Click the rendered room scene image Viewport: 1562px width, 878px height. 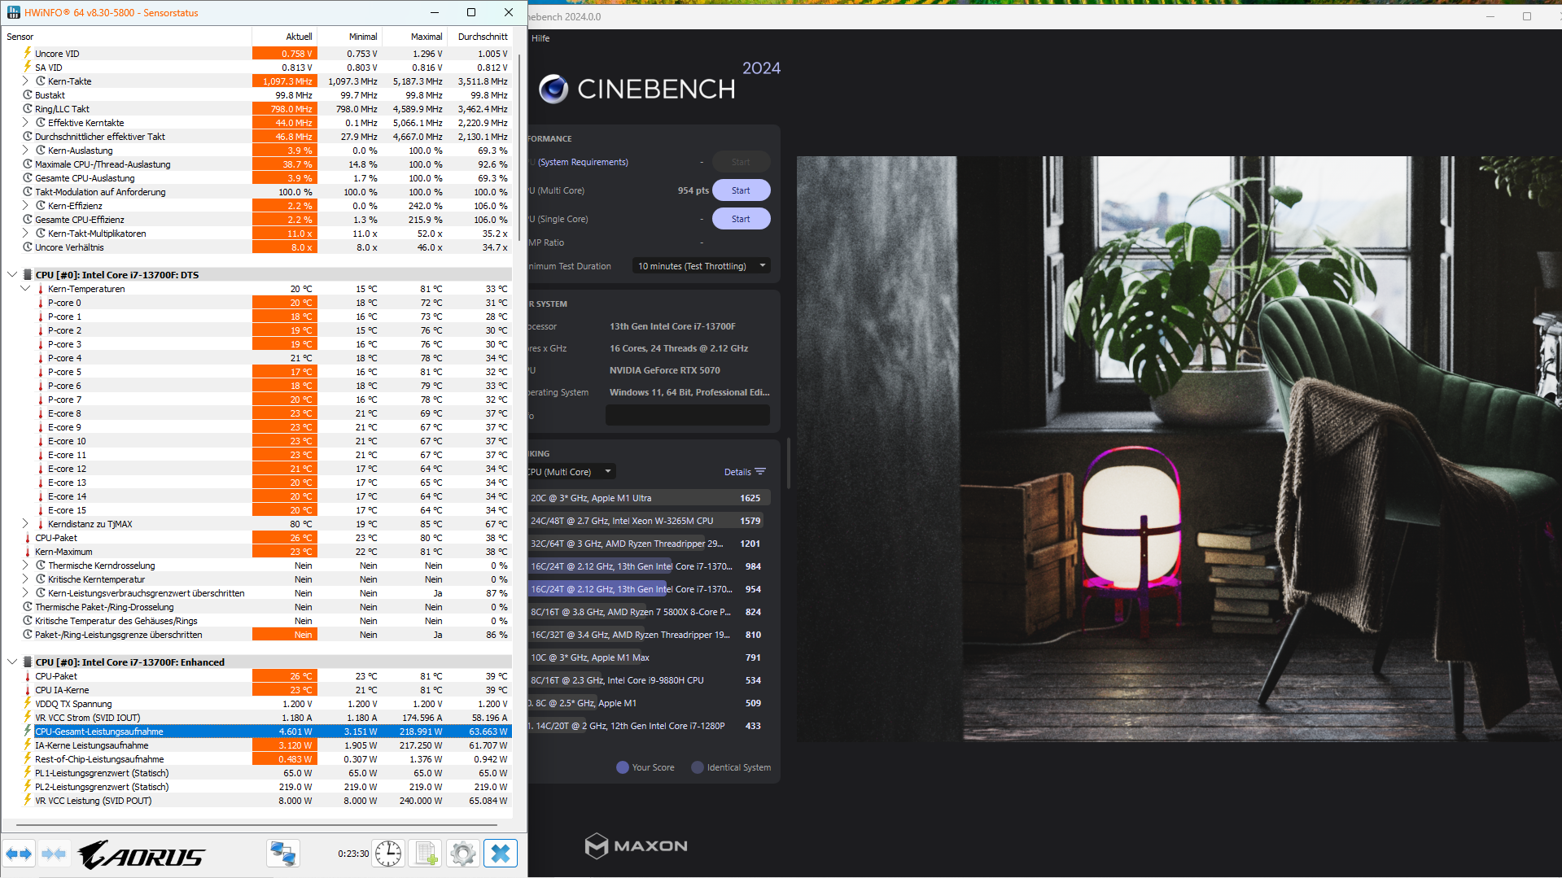(1179, 448)
